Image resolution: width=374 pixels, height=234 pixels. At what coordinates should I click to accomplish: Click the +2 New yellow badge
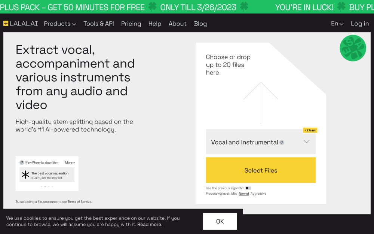point(310,130)
